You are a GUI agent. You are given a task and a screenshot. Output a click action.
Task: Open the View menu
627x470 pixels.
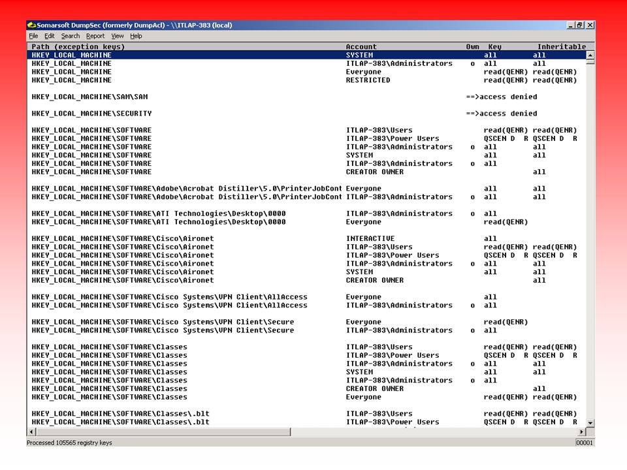(x=117, y=36)
